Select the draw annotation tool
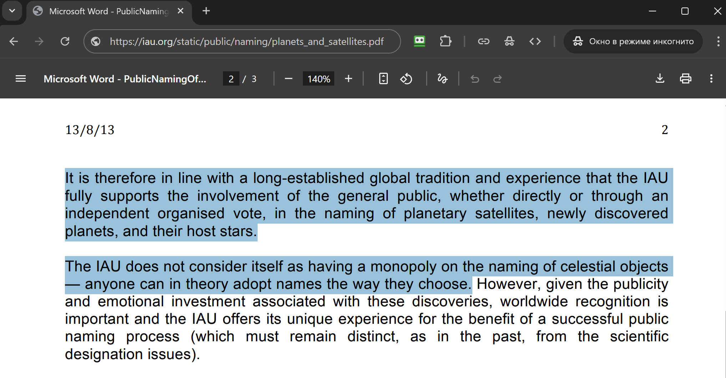 pyautogui.click(x=442, y=79)
